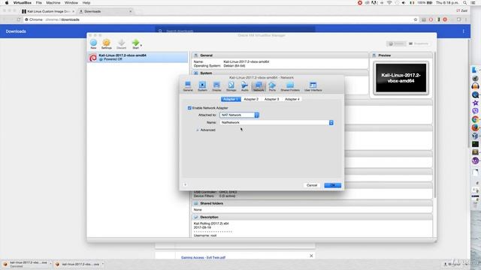Collapse the Preview section header
481x270 pixels.
384,55
